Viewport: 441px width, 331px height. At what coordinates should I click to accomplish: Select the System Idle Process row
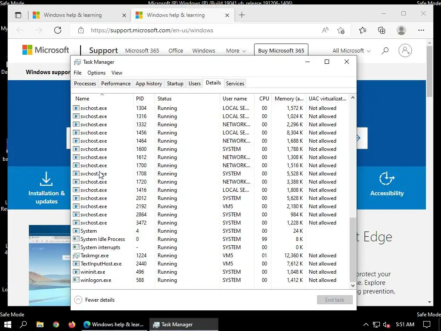point(210,239)
